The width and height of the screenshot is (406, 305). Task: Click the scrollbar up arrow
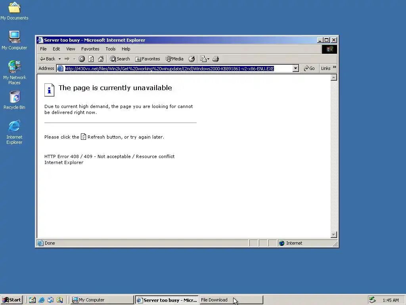(x=334, y=77)
